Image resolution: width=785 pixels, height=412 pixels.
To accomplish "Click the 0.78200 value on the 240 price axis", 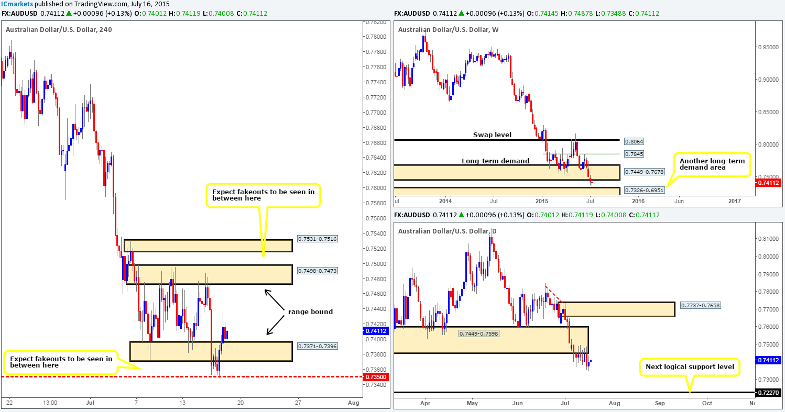I will pyautogui.click(x=376, y=22).
